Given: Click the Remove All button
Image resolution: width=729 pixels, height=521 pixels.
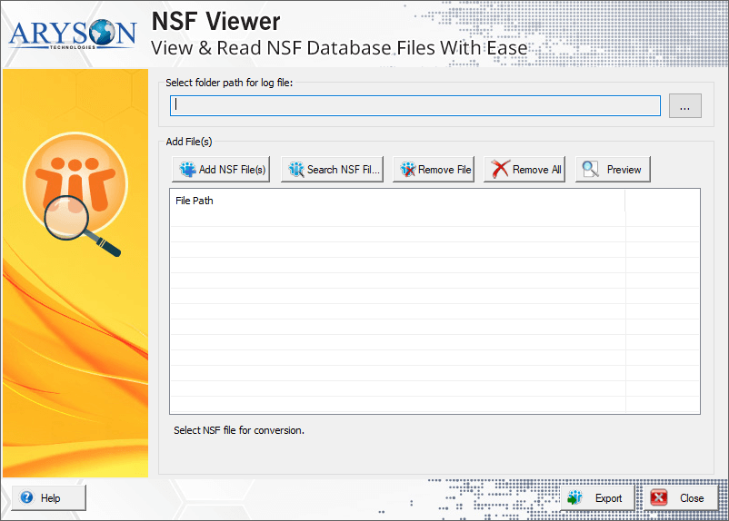Looking at the screenshot, I should point(524,170).
